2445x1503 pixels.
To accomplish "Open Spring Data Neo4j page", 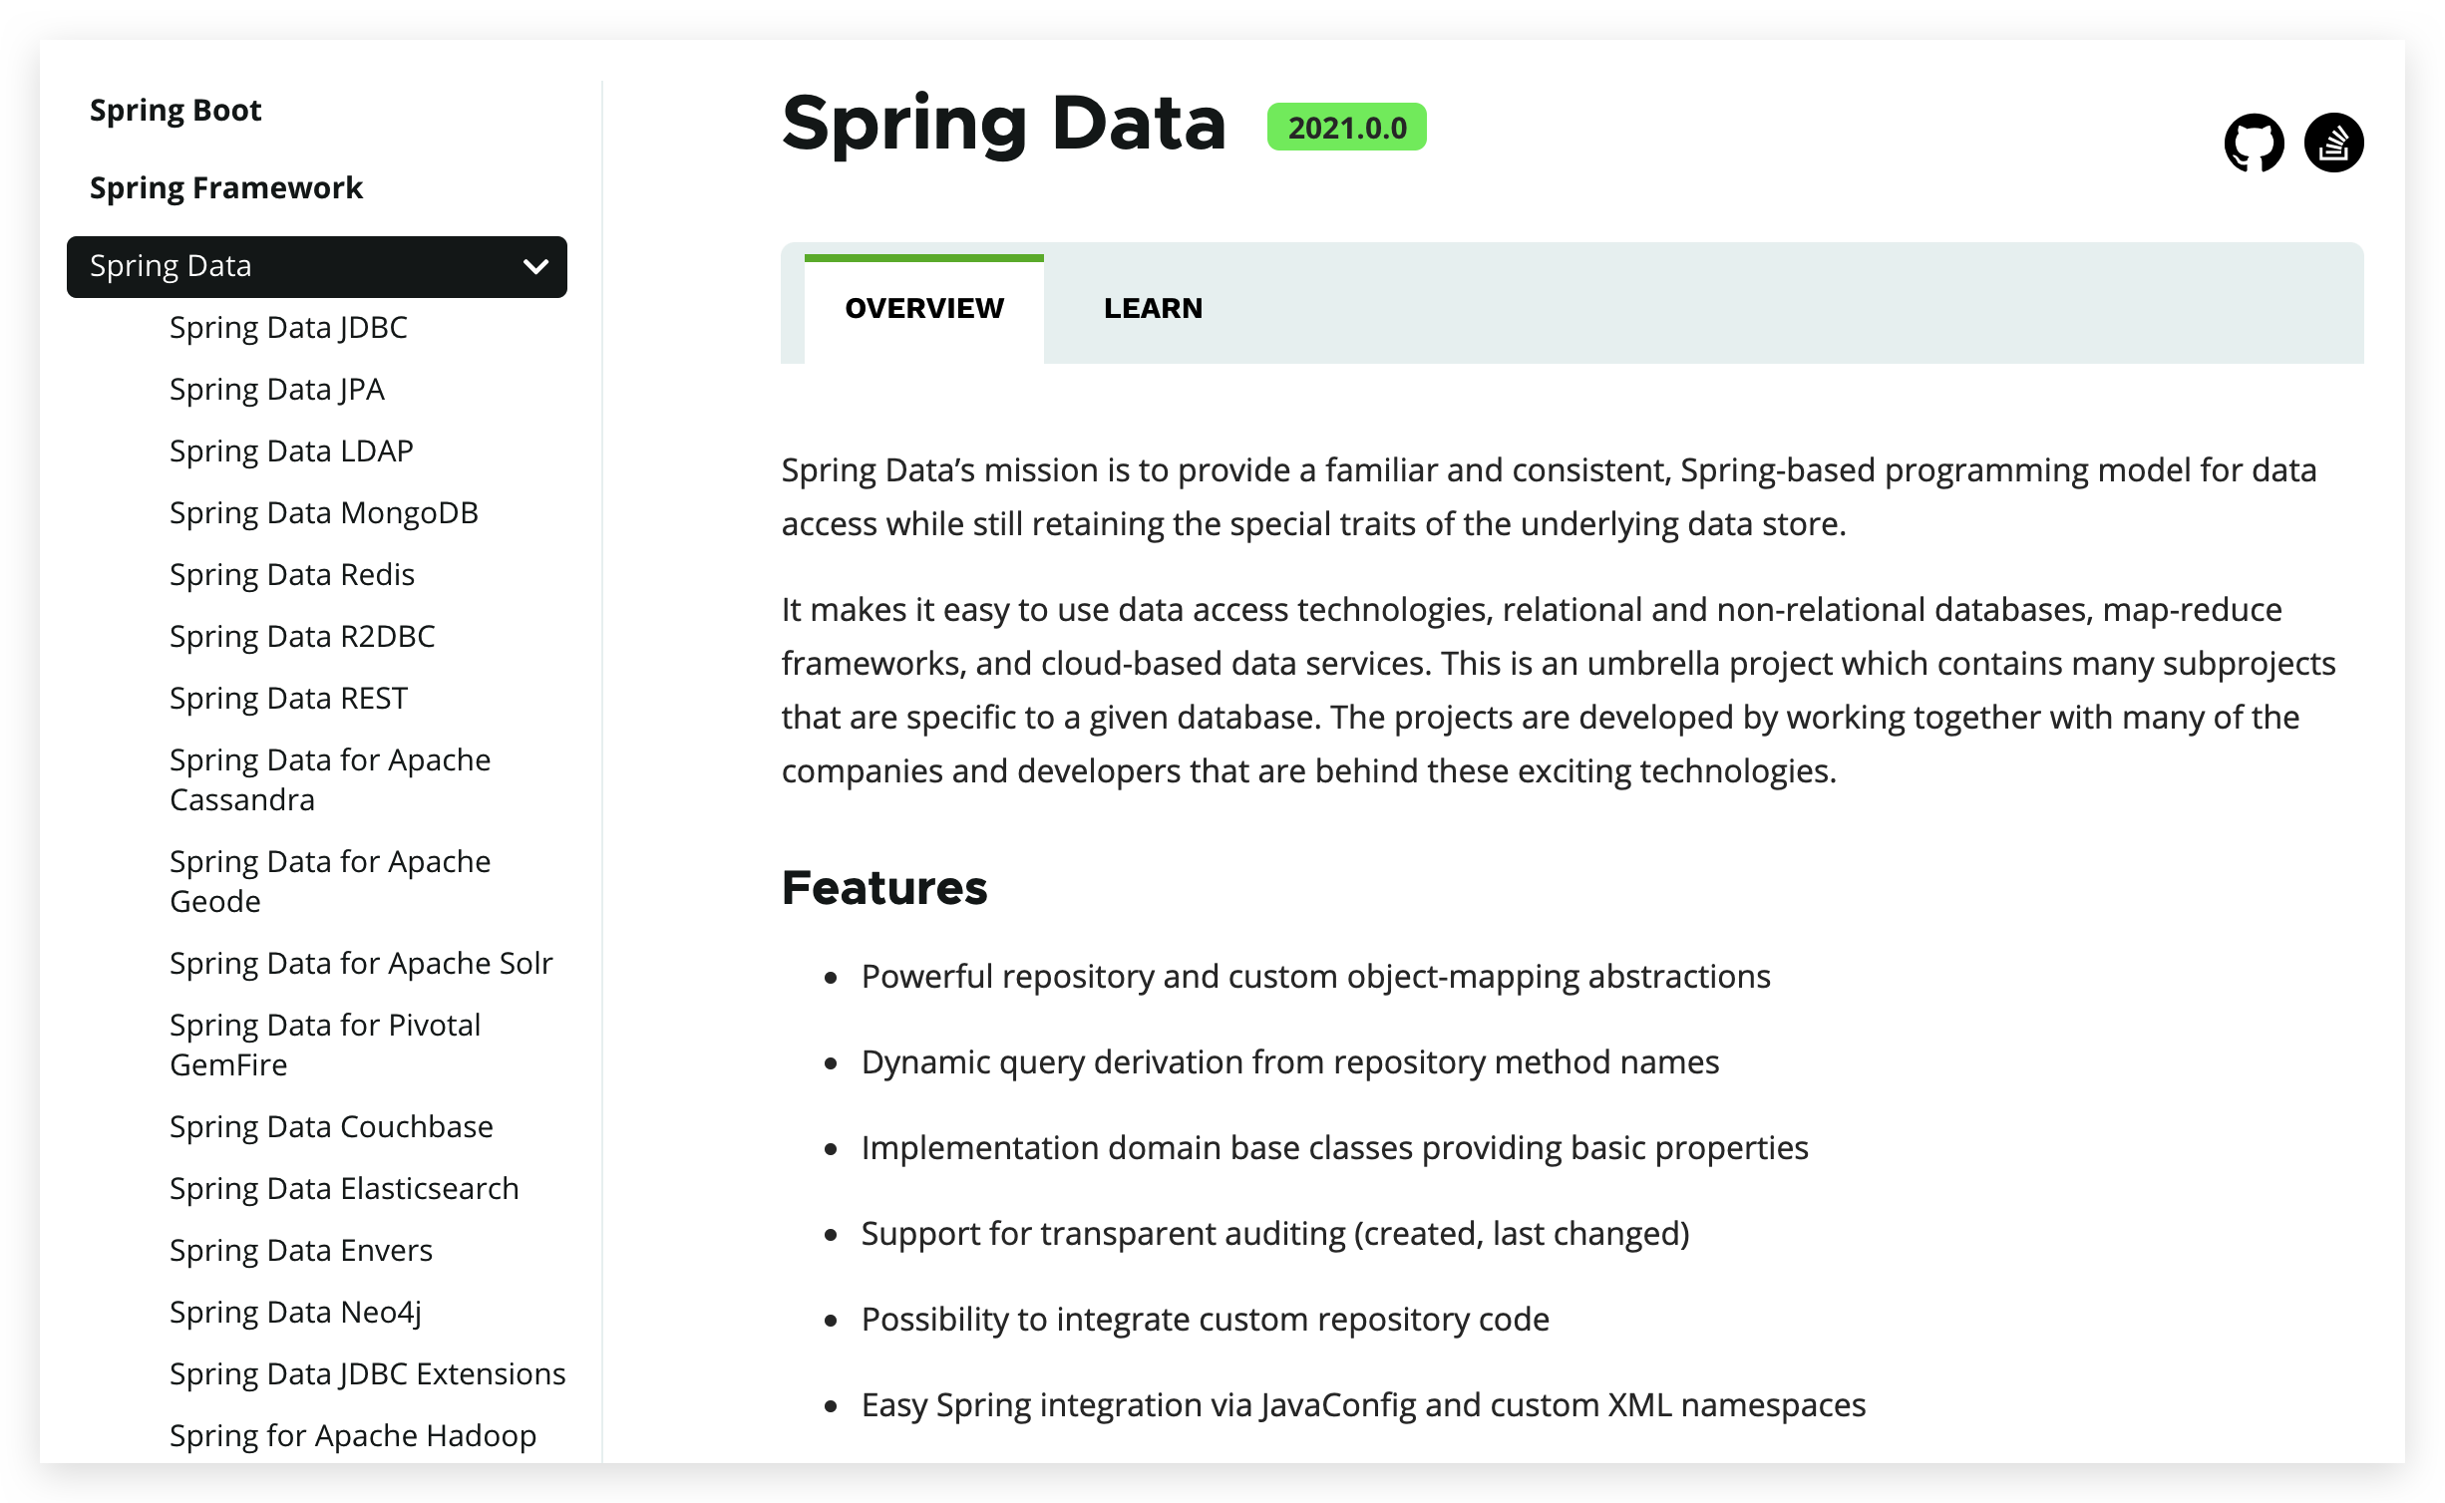I will point(295,1313).
